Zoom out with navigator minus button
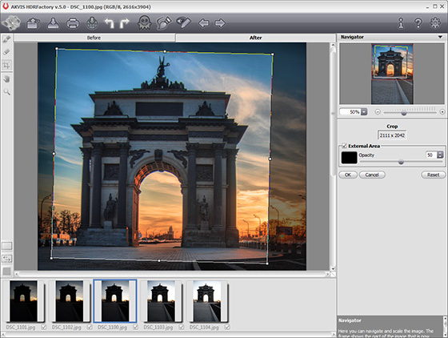Image resolution: width=448 pixels, height=338 pixels. point(378,112)
